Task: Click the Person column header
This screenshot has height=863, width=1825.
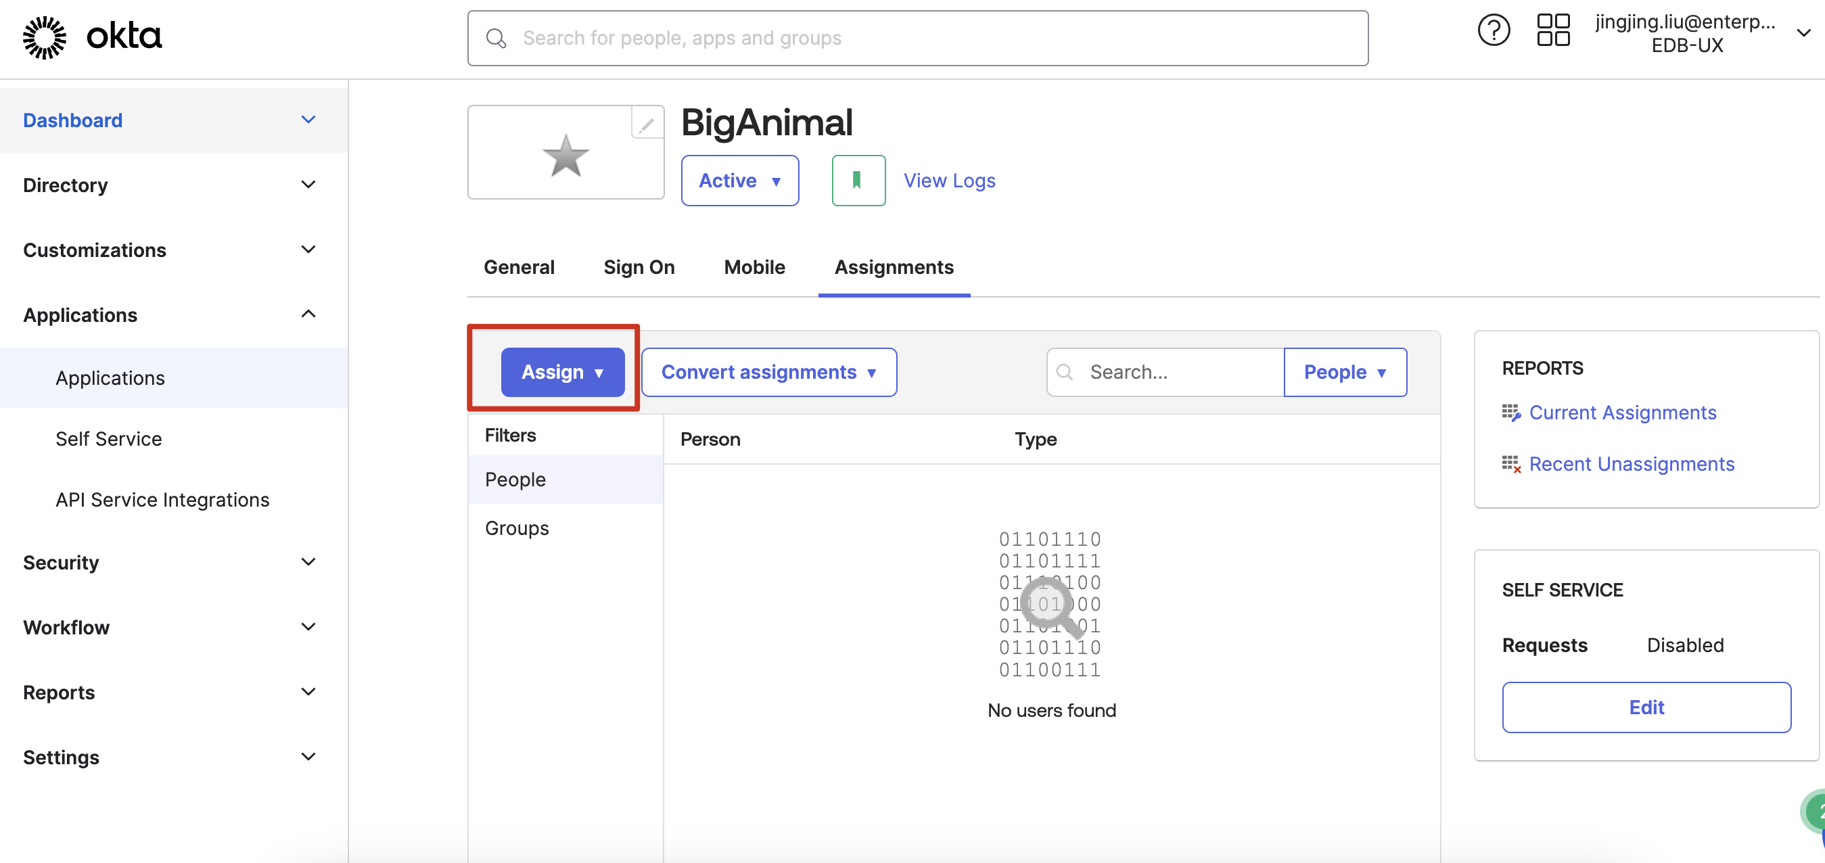Action: pyautogui.click(x=710, y=440)
